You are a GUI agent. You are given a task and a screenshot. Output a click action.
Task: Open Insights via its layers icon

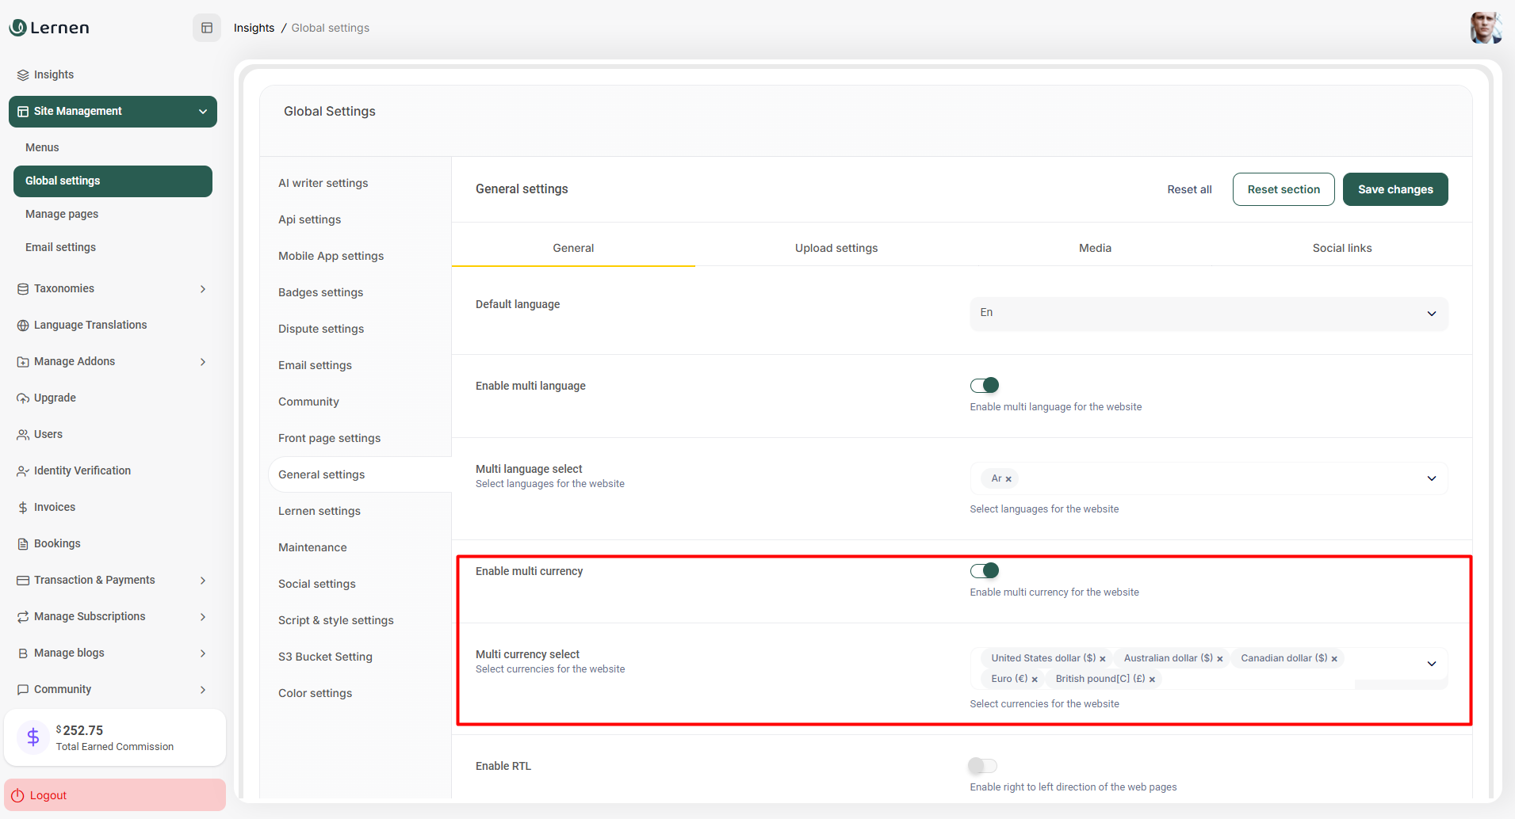(x=23, y=75)
